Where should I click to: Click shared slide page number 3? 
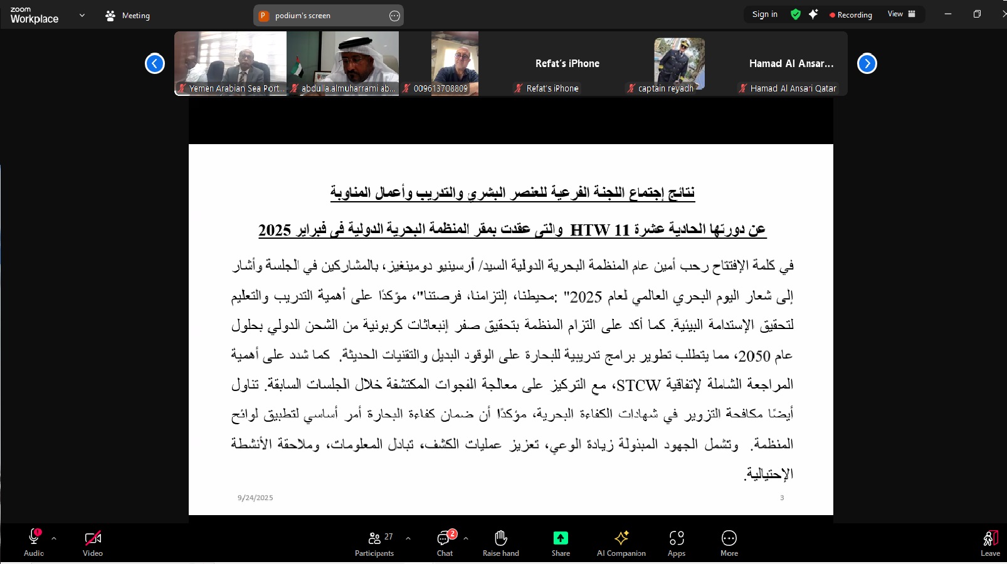click(782, 498)
